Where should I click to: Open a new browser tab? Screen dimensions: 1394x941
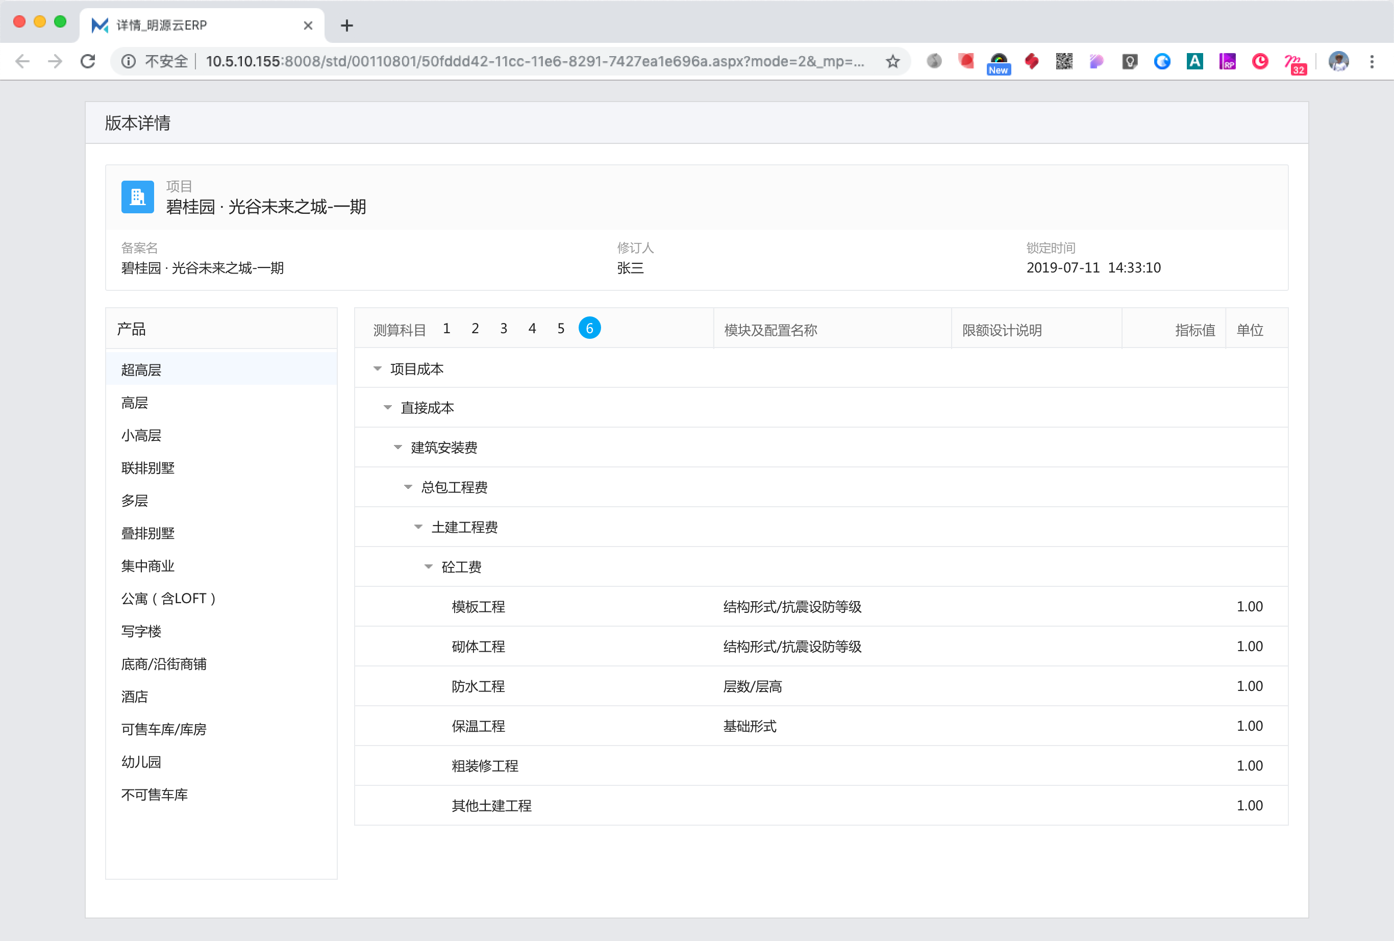coord(346,25)
